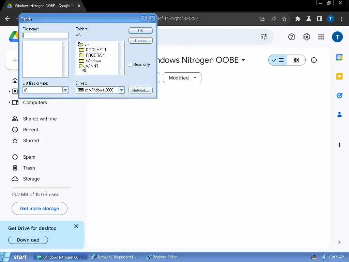Click OK in the Open dialog

pos(140,30)
